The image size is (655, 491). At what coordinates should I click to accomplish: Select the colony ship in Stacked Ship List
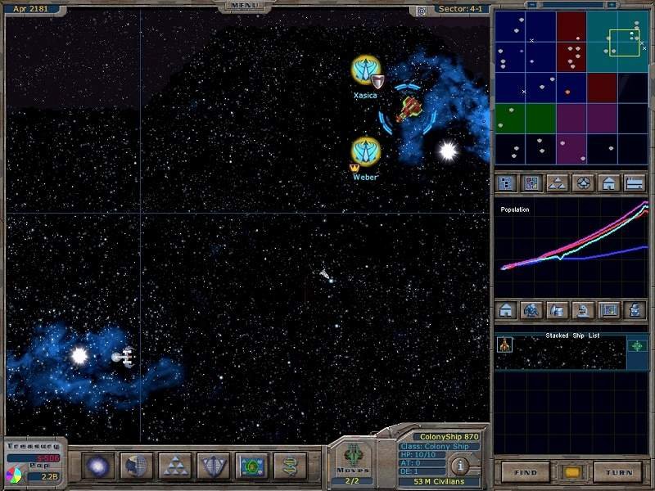pos(505,345)
